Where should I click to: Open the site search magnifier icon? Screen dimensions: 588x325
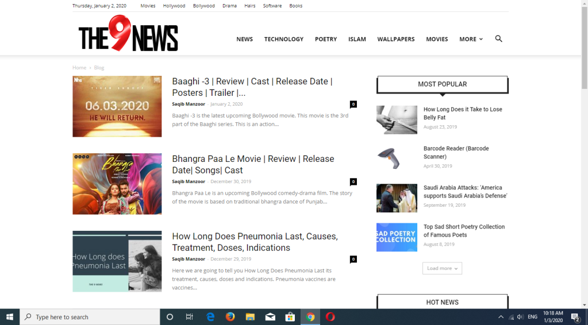click(x=498, y=38)
